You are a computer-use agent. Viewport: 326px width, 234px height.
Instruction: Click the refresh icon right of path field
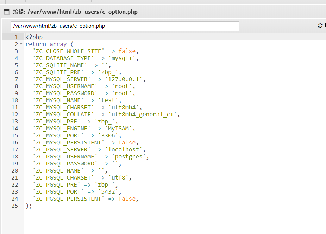point(320,26)
